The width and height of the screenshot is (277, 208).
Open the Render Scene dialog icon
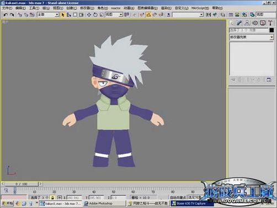coord(252,15)
